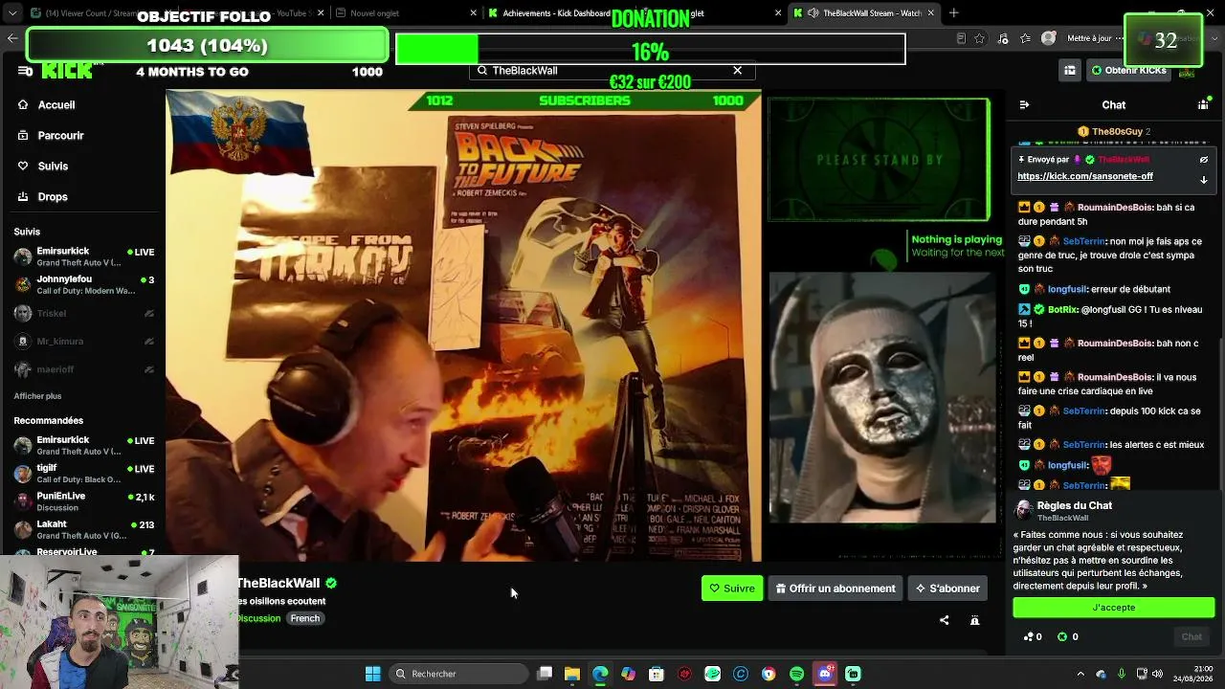The image size is (1225, 689).
Task: Open Mr_kimura channel in sidebar
Action: (x=84, y=342)
